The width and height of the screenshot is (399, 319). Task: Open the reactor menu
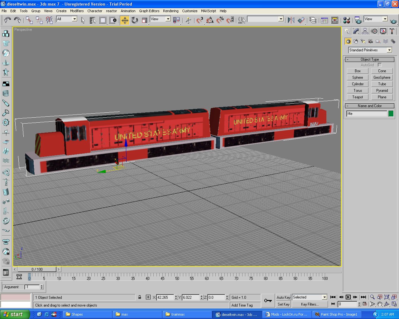[111, 11]
